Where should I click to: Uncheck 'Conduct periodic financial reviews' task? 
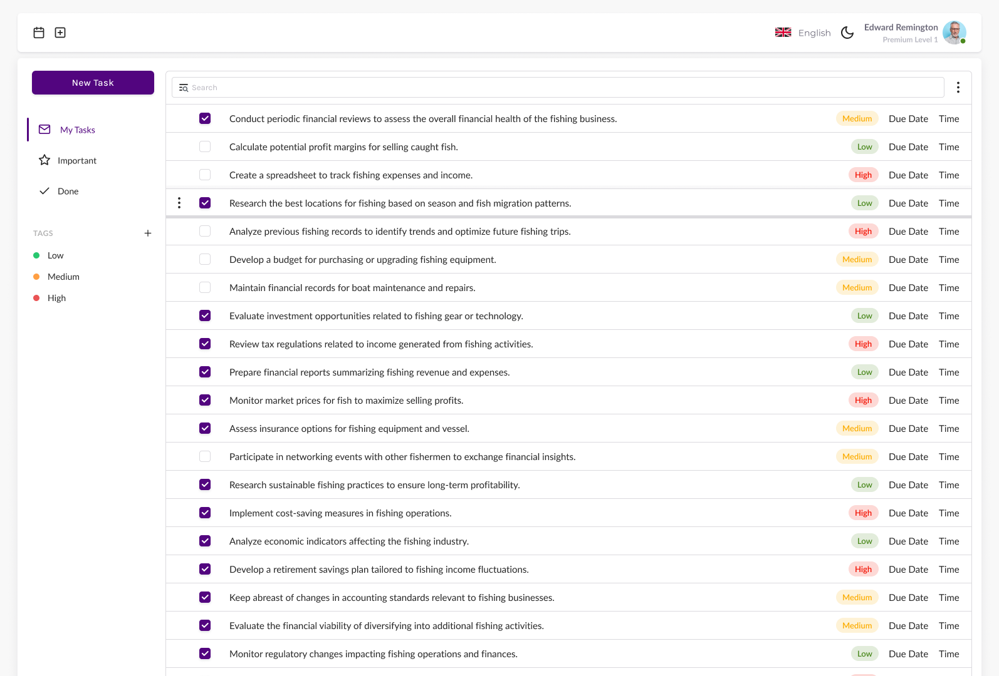[x=205, y=118]
